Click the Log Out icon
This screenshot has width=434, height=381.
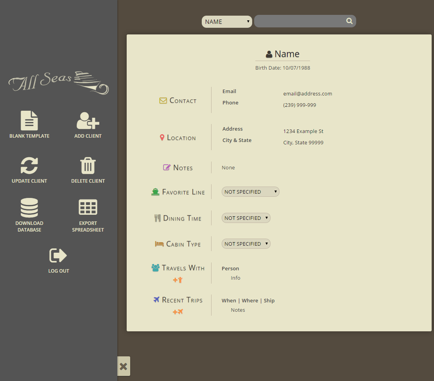(58, 256)
